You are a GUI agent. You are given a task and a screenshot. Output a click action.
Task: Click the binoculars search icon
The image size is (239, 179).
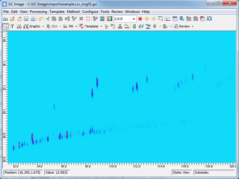(19, 26)
